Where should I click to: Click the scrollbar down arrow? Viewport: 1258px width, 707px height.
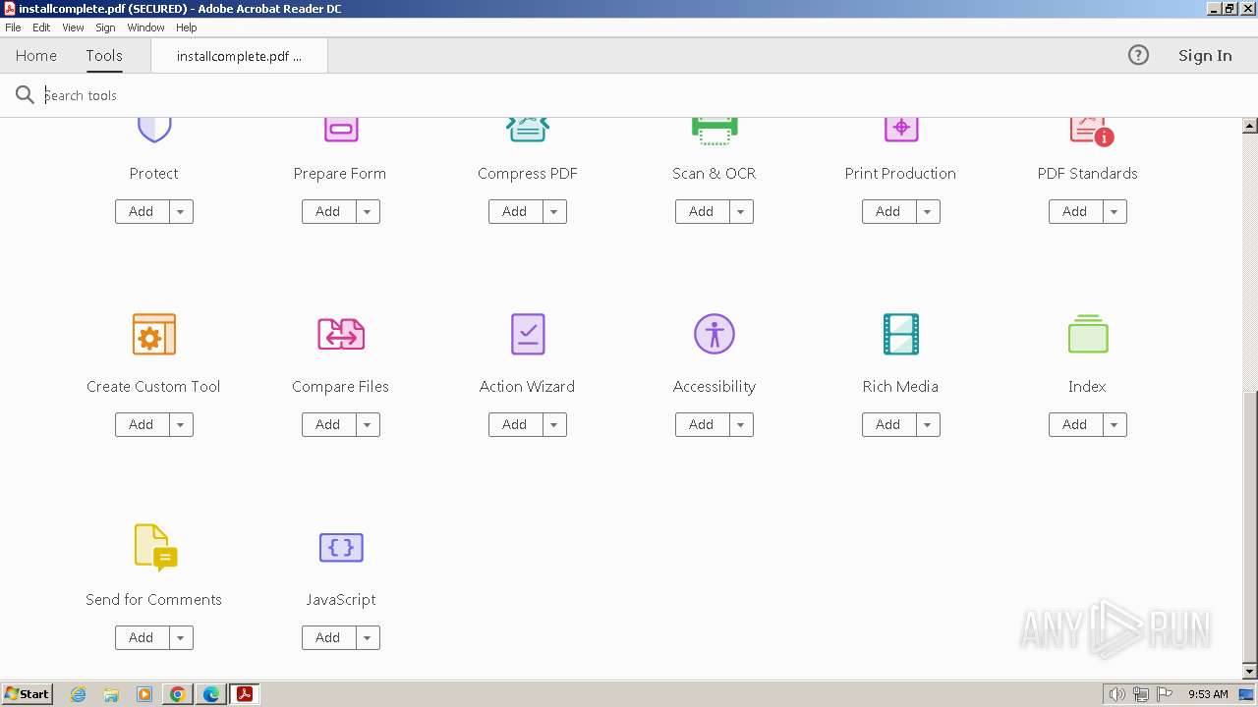coord(1250,672)
